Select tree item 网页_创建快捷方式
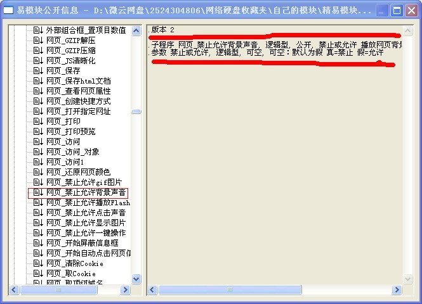Screen dimensions: 422x304 click(78, 101)
